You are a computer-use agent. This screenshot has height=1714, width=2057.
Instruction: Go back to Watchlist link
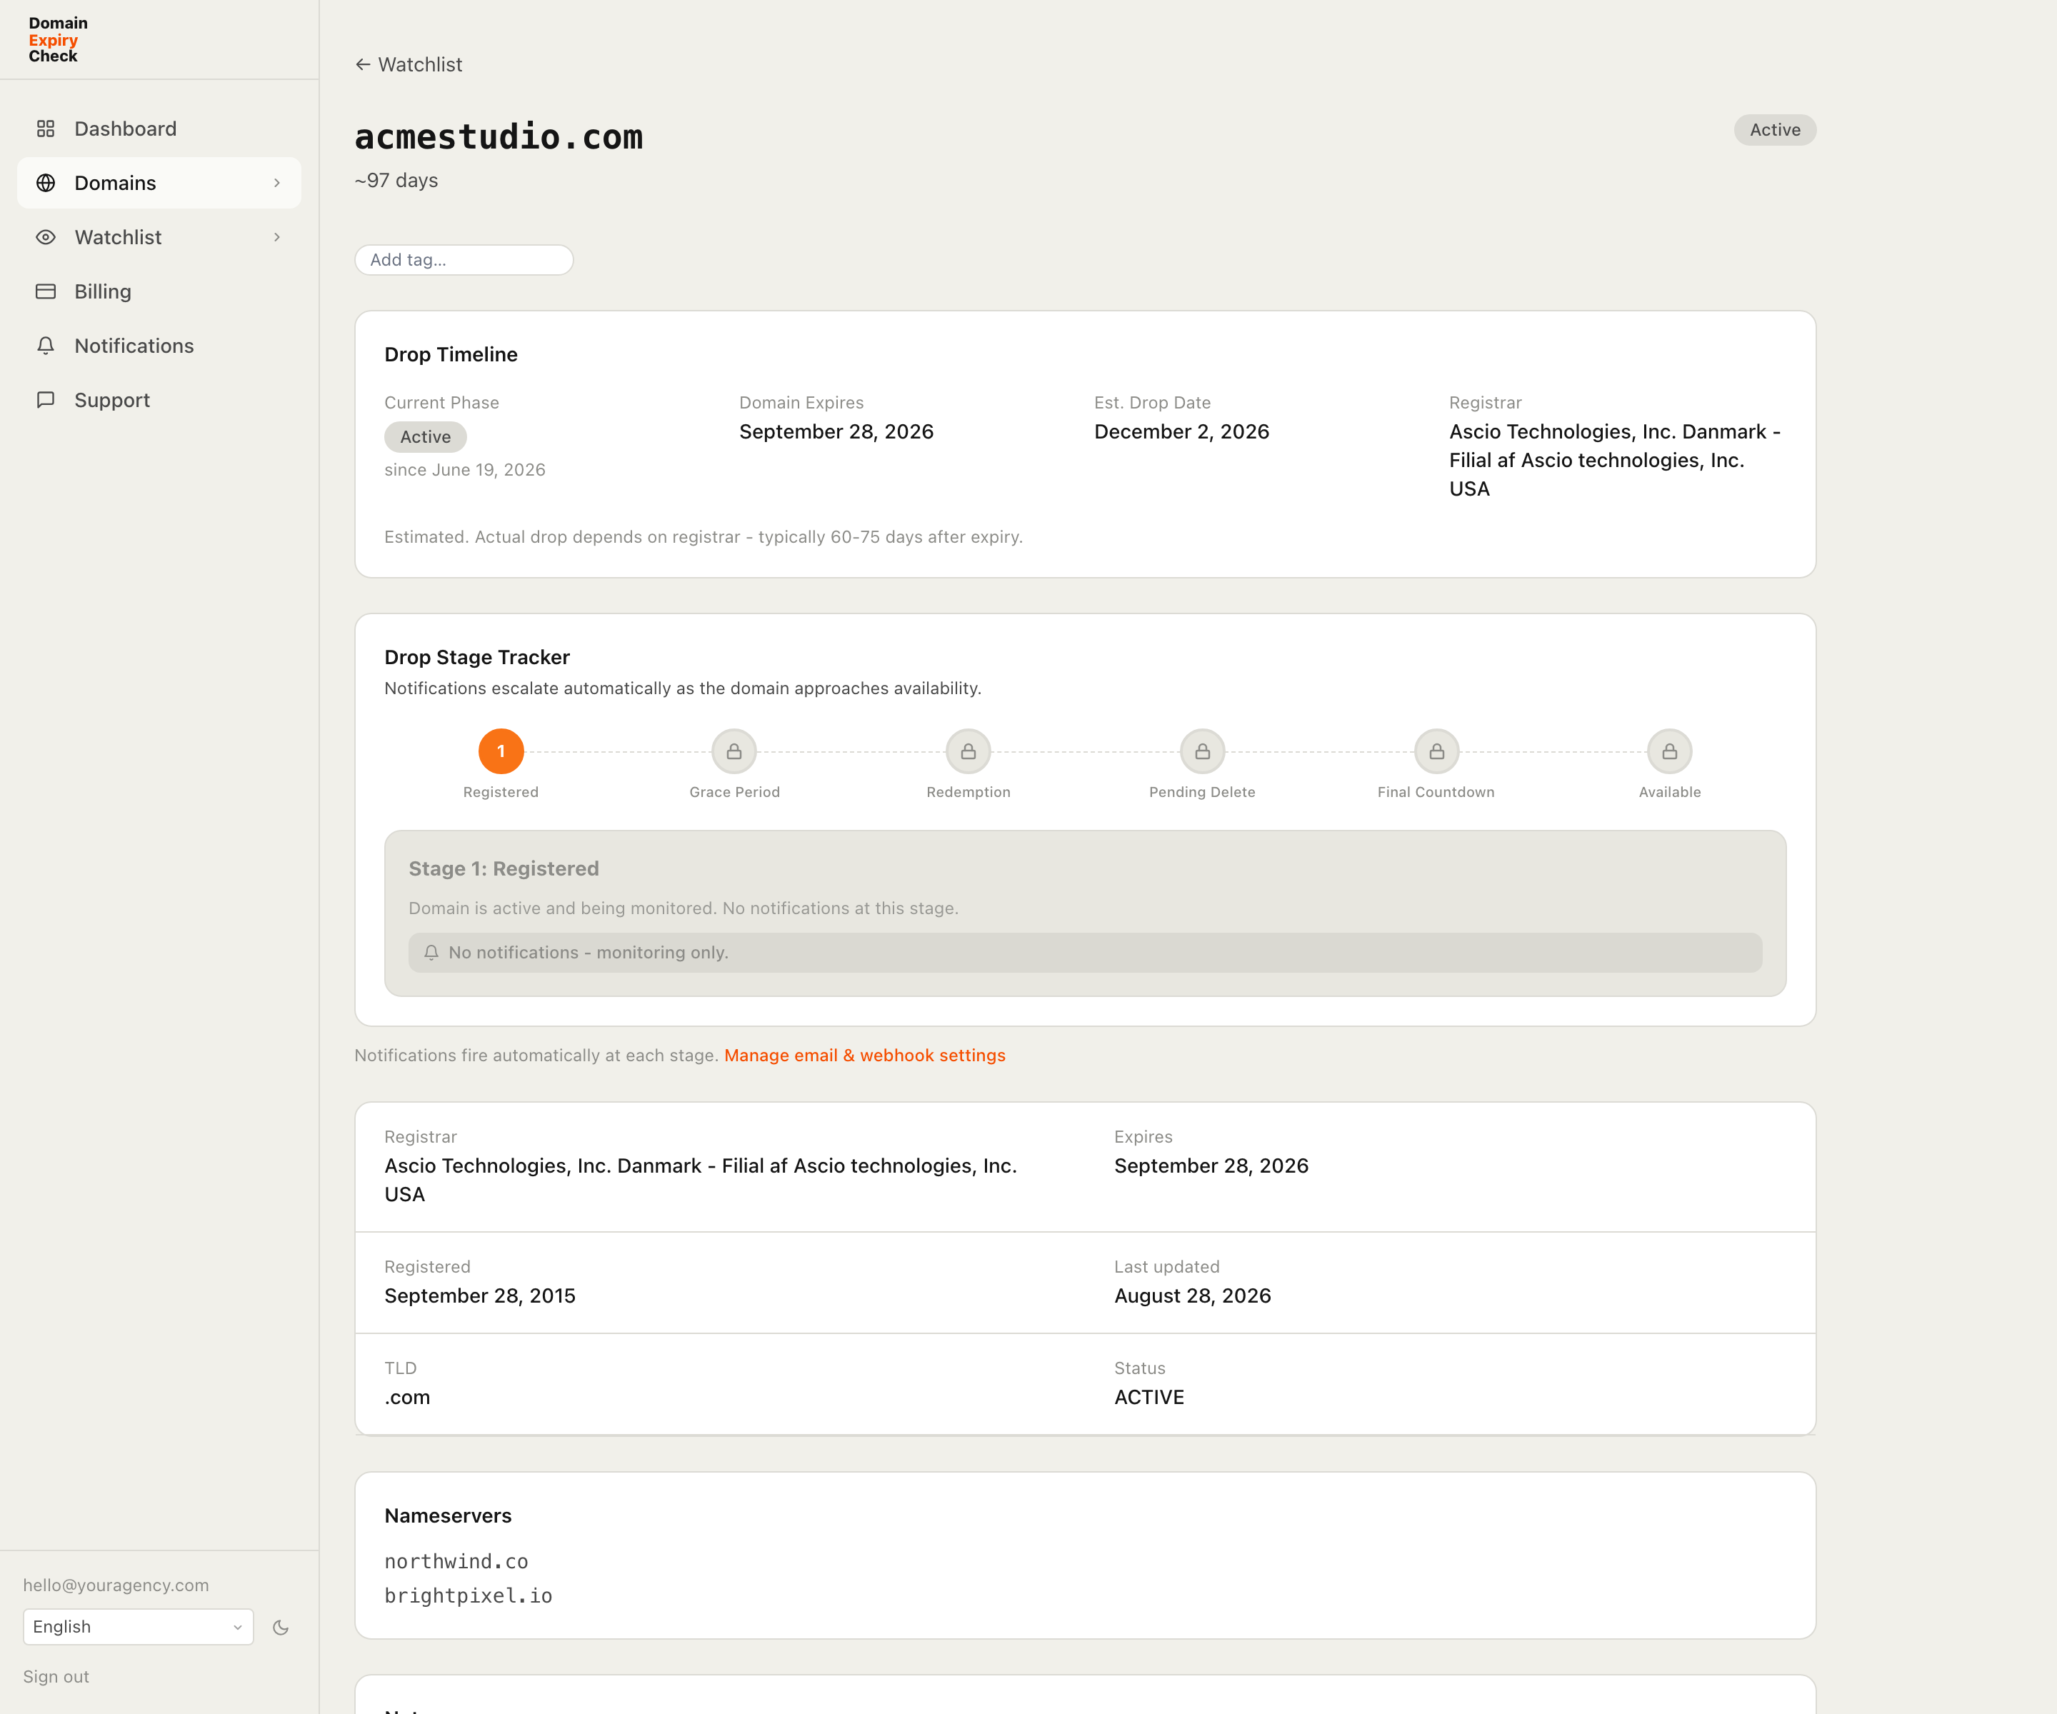409,65
